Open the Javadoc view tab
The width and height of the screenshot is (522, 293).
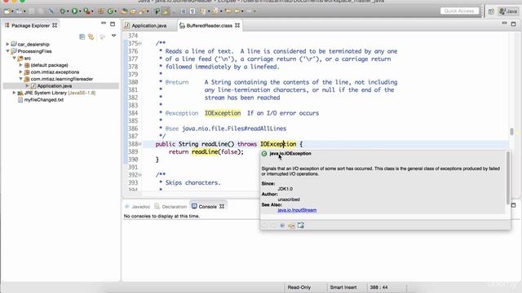click(140, 207)
